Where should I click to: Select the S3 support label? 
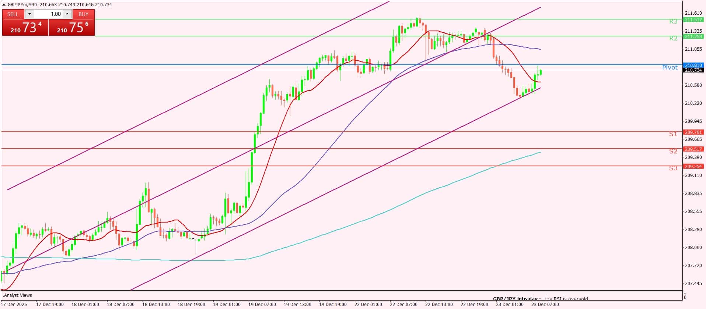point(673,168)
